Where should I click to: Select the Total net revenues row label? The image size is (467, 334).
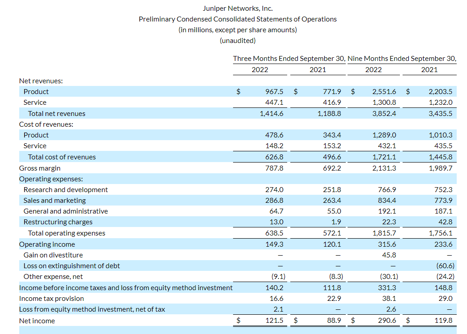click(56, 113)
